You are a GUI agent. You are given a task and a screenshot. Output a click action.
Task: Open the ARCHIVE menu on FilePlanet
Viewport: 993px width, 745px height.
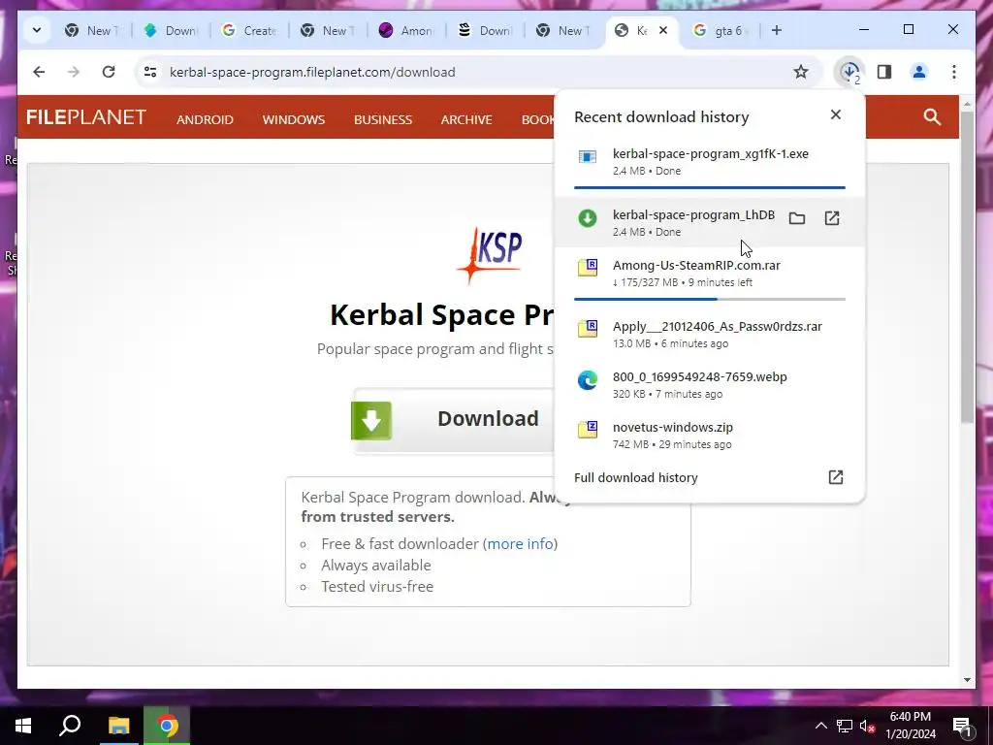click(466, 119)
